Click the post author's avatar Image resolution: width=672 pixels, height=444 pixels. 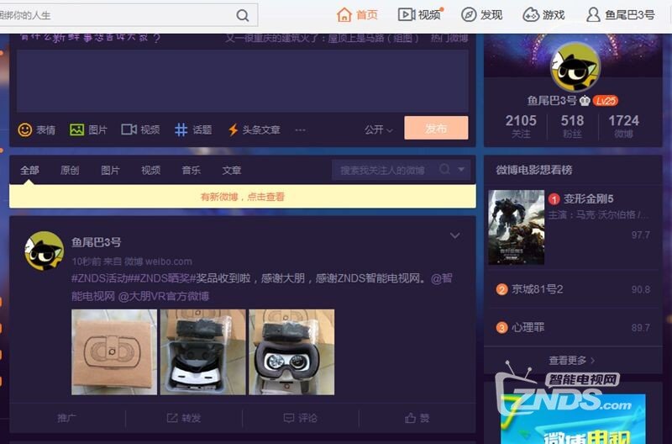coord(45,251)
